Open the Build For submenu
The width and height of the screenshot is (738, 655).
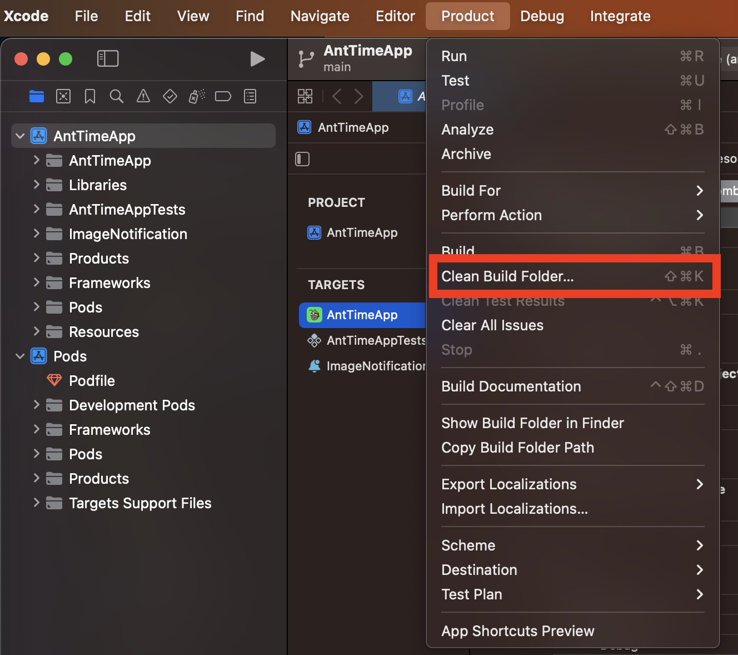(x=572, y=191)
